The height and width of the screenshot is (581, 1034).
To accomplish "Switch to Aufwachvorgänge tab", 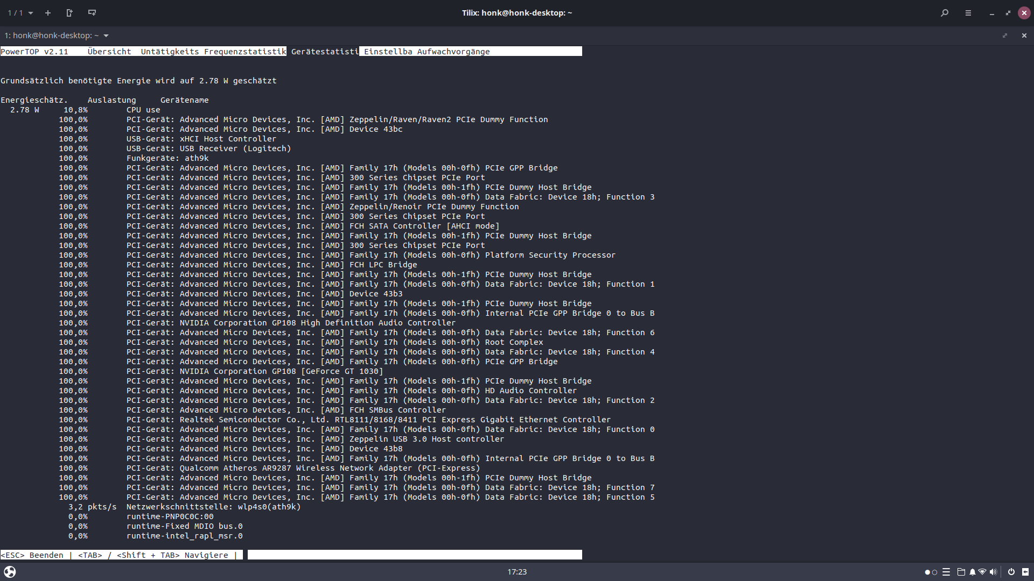I will 453,52.
